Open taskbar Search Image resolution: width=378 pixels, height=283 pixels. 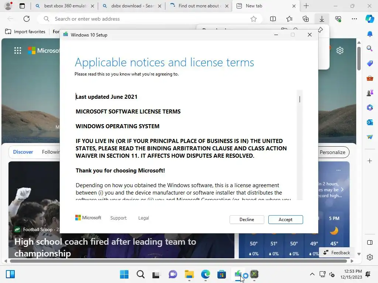pos(140,274)
